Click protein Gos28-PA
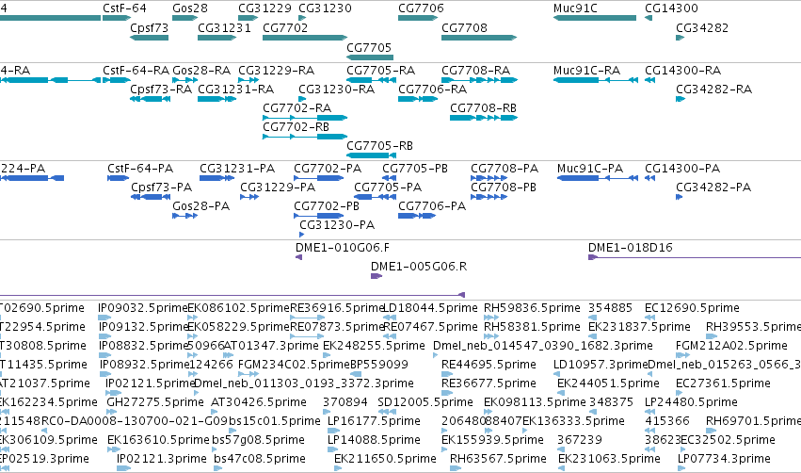 (x=184, y=216)
